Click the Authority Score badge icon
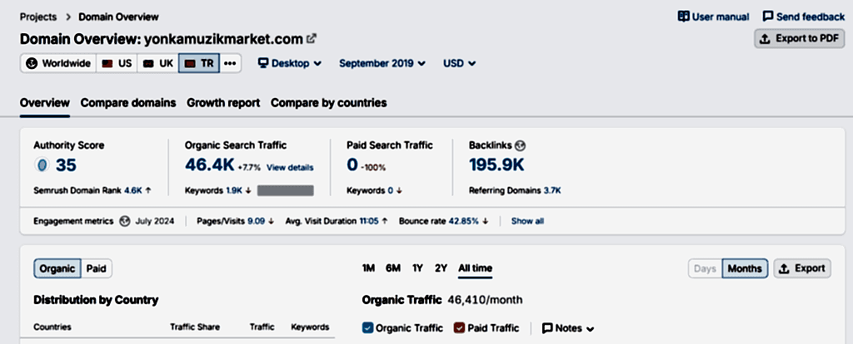 pyautogui.click(x=42, y=165)
